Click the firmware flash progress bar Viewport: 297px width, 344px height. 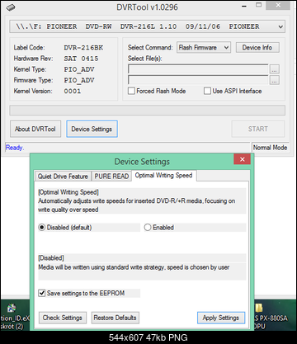click(148, 111)
